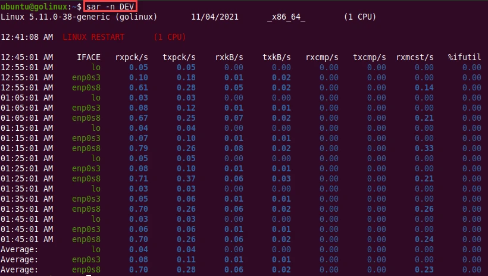Click the rxkB/s value '0.08' at 01:15:01 AM

(234, 148)
